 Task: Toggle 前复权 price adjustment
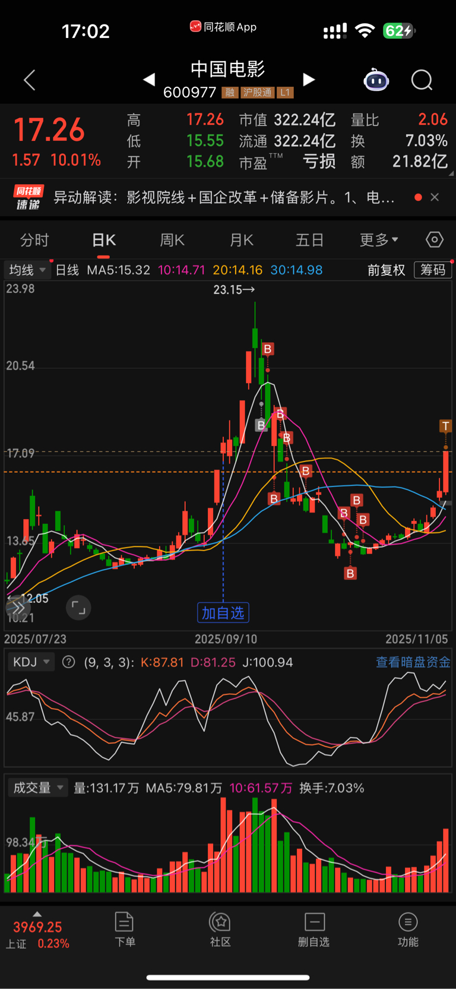click(x=387, y=270)
